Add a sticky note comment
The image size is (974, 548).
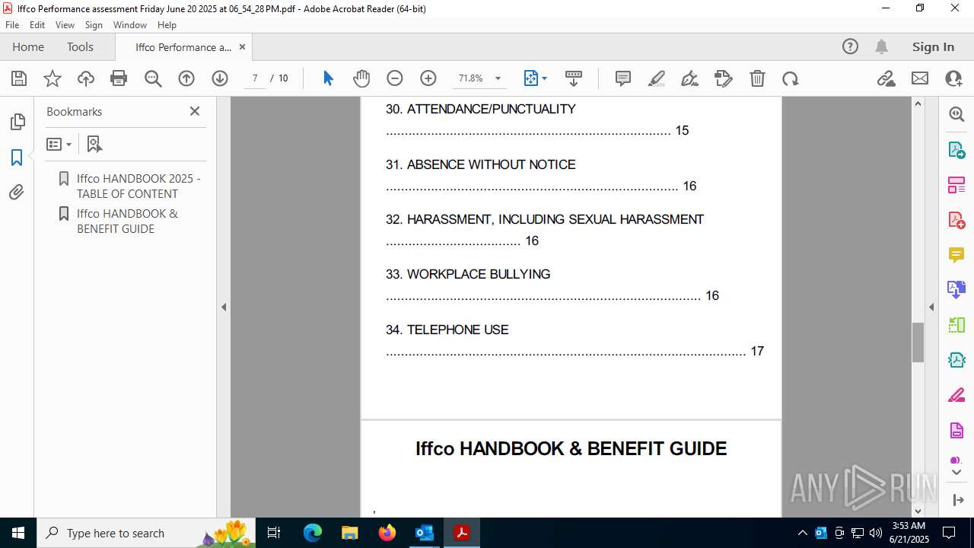click(x=623, y=78)
